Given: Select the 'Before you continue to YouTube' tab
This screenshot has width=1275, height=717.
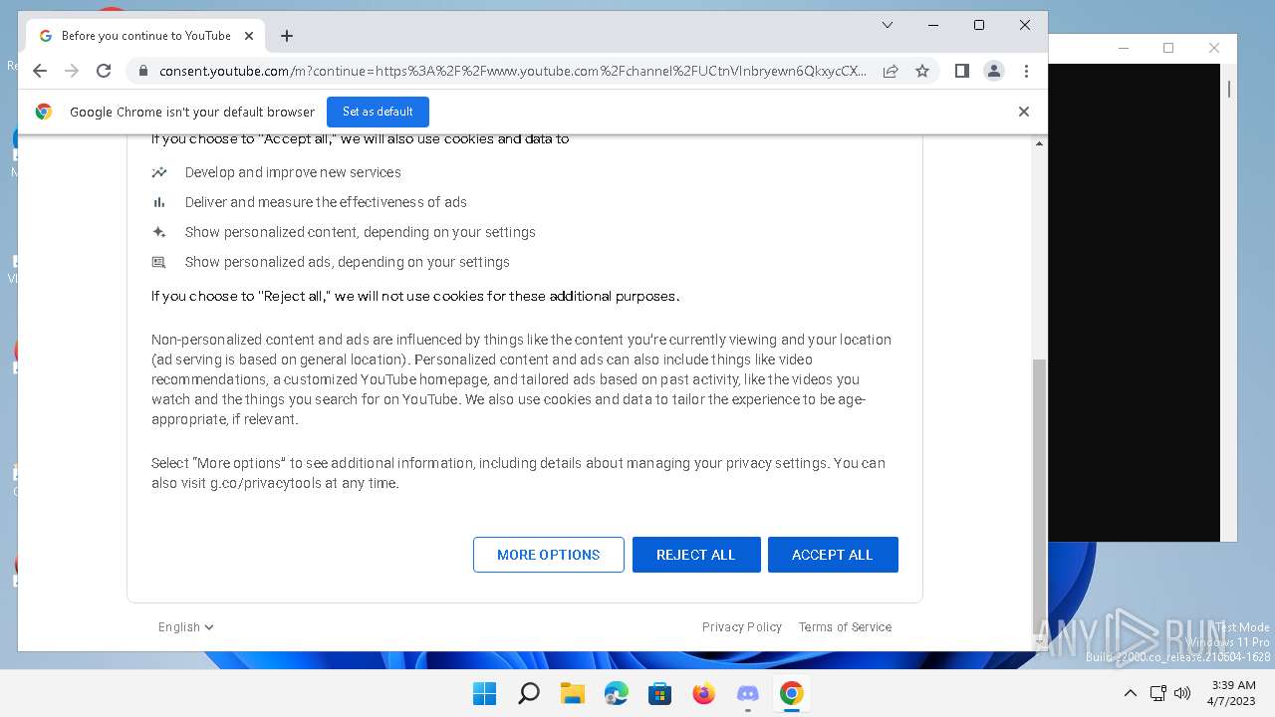Looking at the screenshot, I should coord(145,36).
